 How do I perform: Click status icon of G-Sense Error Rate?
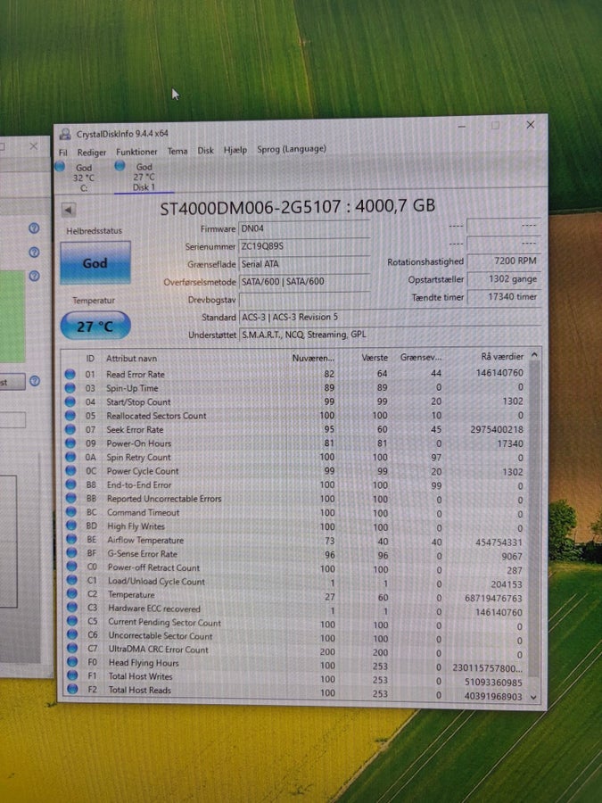[71, 553]
